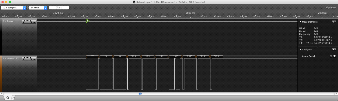Set low level trigger on Power channel
Image resolution: width=338 pixels, height=101 pixels.
click(x=34, y=22)
